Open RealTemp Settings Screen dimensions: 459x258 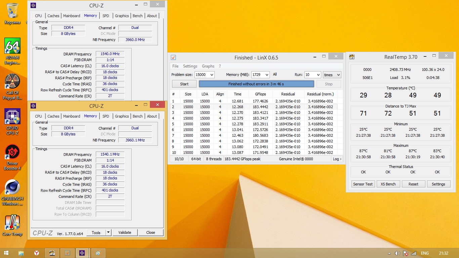[x=438, y=184]
